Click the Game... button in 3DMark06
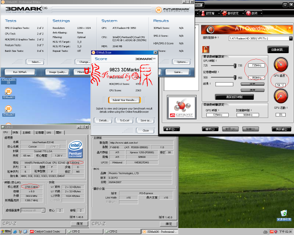The height and width of the screenshot is (235, 294). pos(178,72)
